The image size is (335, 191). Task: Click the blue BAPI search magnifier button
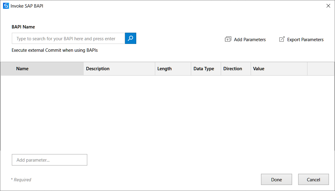(130, 38)
